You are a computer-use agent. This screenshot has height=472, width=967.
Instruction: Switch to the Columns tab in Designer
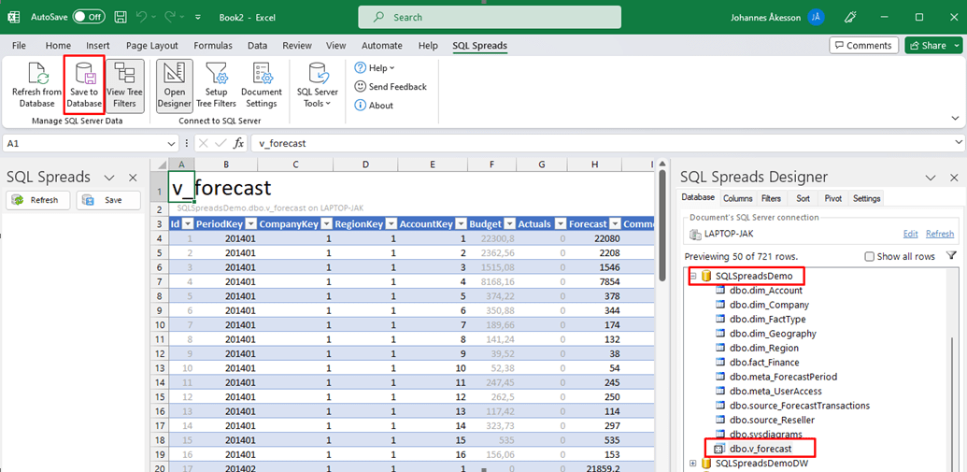click(x=737, y=198)
